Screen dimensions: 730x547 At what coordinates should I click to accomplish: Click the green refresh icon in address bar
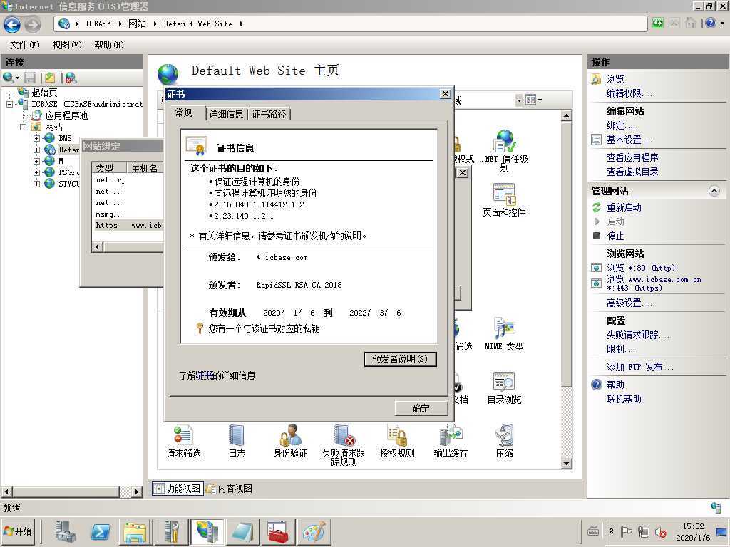tap(658, 24)
